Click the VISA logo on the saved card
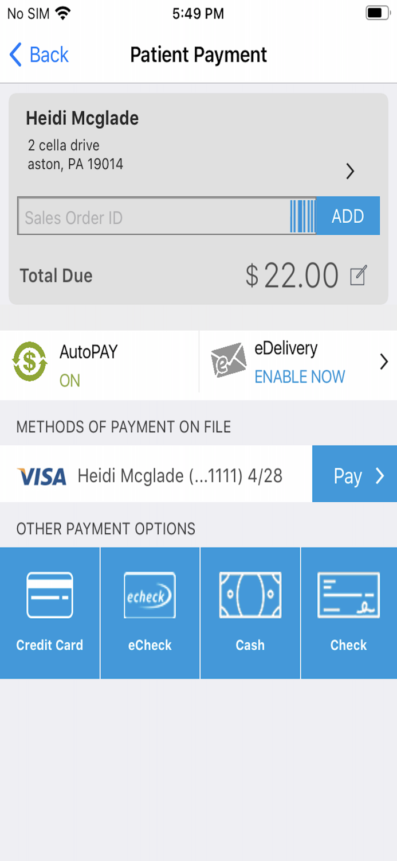The height and width of the screenshot is (861, 397). [41, 475]
